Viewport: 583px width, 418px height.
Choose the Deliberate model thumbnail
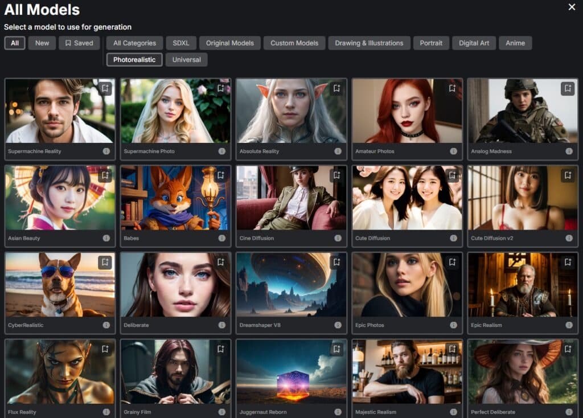pos(175,285)
